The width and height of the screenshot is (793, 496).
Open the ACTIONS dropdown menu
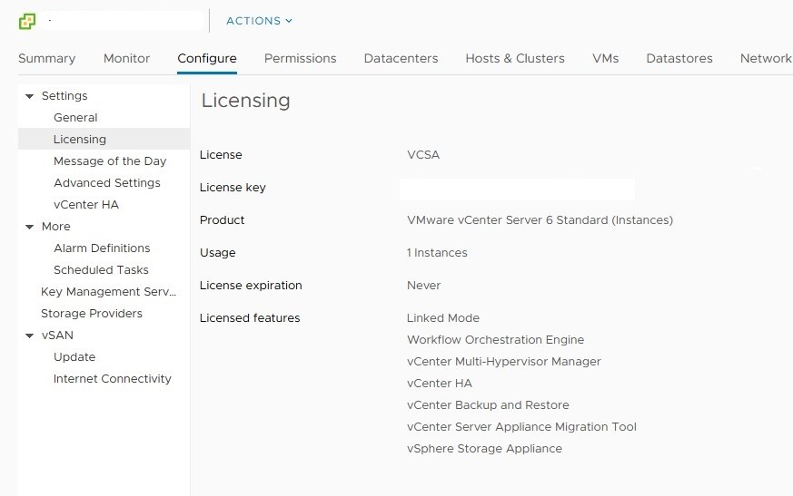[x=259, y=21]
